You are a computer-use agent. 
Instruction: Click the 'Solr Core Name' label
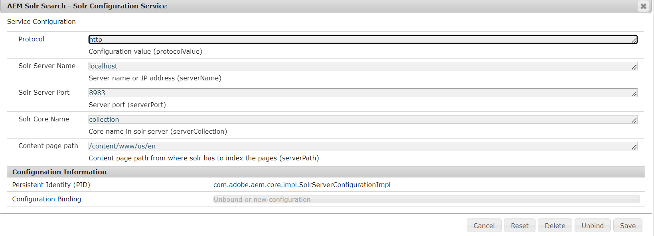click(x=43, y=119)
